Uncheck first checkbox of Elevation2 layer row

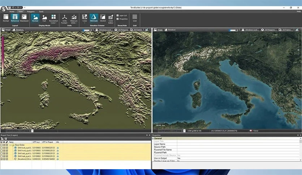coord(1,159)
